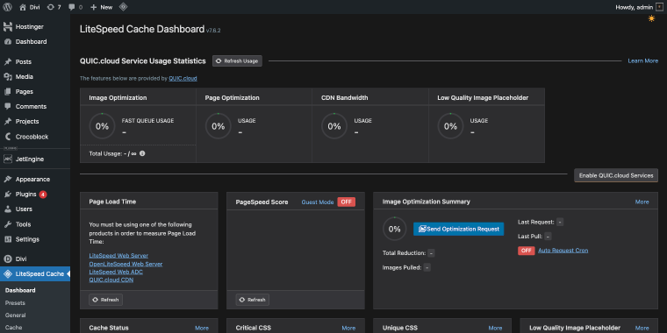
Task: Open the Comments sidebar menu
Action: 35,106
